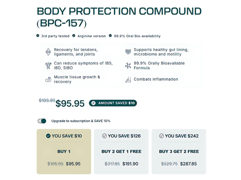Choose the BUY 3 GET 2 FREE offer
This screenshot has width=241, height=180.
click(179, 151)
